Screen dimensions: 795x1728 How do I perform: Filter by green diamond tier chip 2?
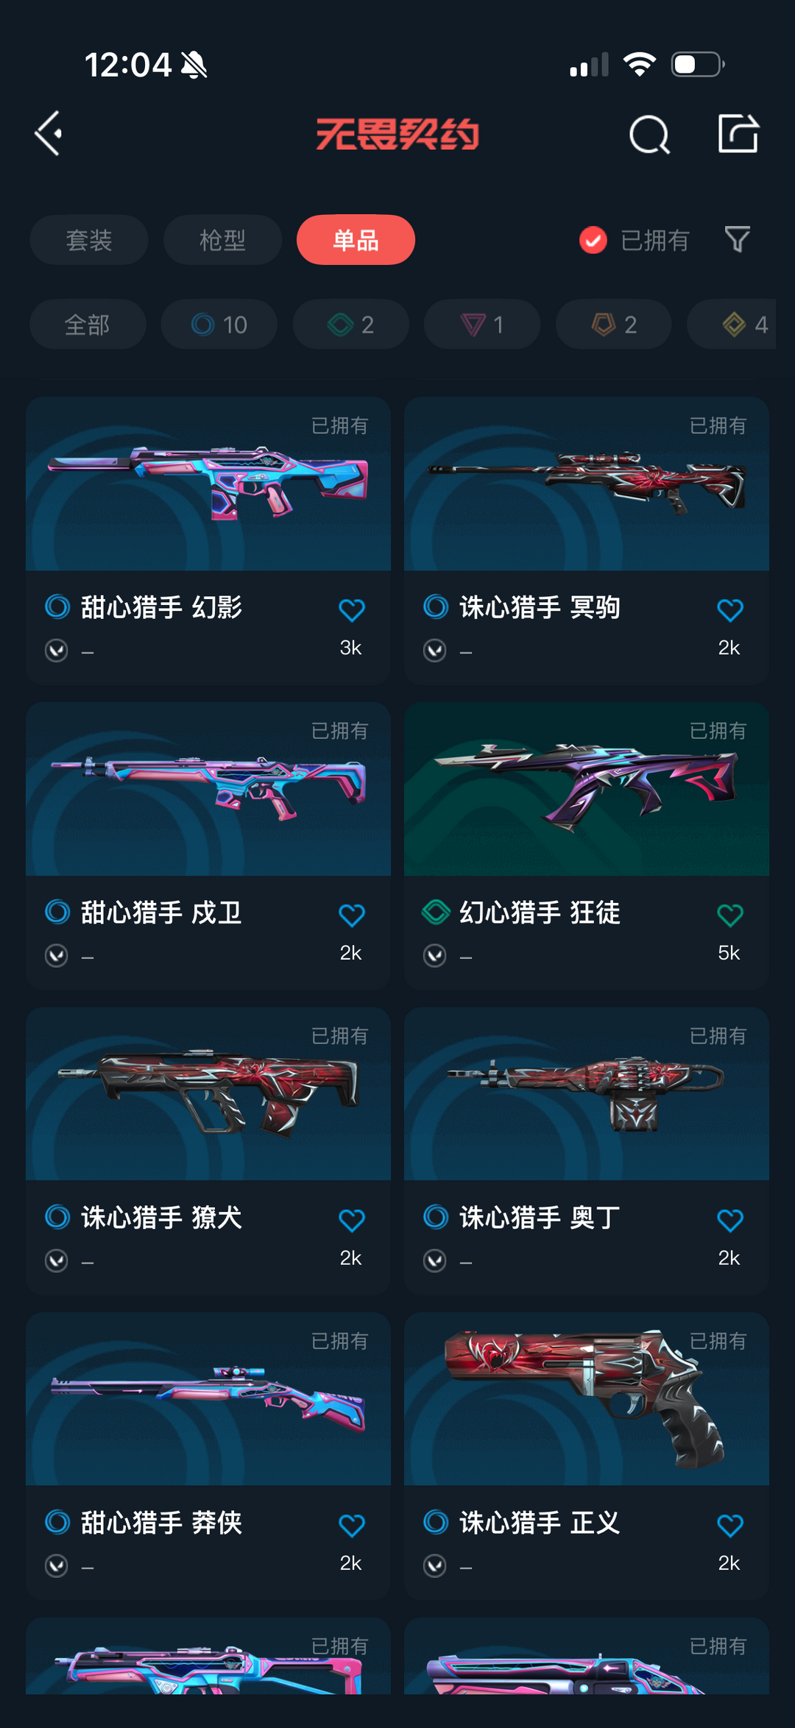point(350,324)
